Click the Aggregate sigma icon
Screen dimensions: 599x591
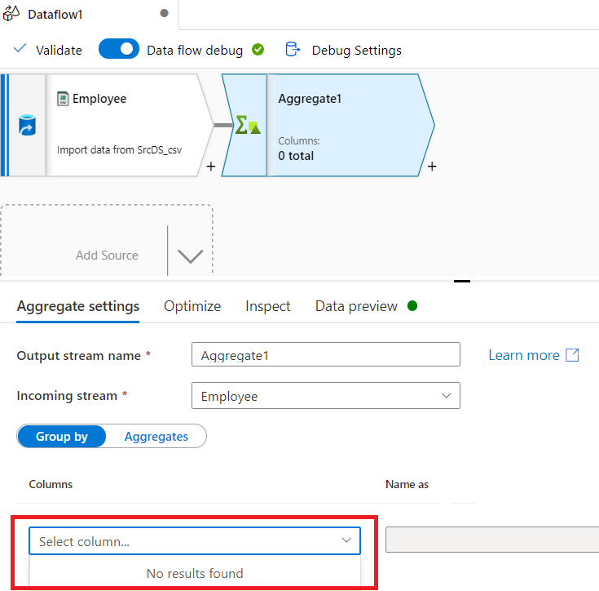tap(248, 125)
